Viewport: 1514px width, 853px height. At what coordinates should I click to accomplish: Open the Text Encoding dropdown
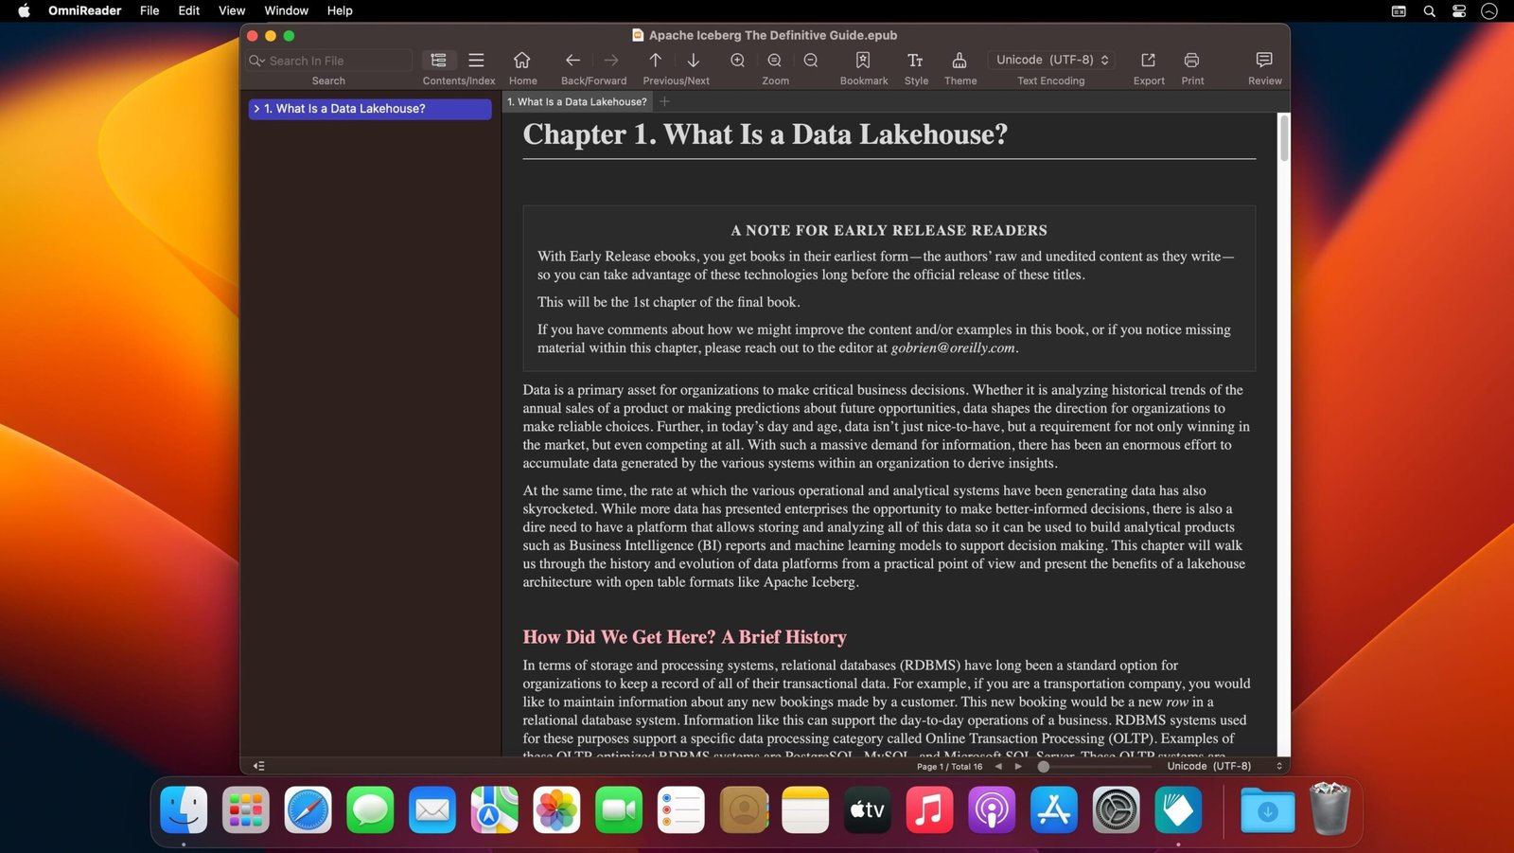(1050, 59)
